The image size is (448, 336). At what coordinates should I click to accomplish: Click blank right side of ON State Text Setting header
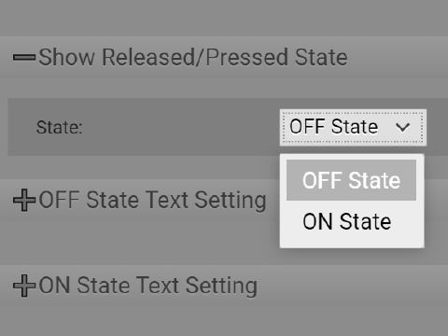352,286
